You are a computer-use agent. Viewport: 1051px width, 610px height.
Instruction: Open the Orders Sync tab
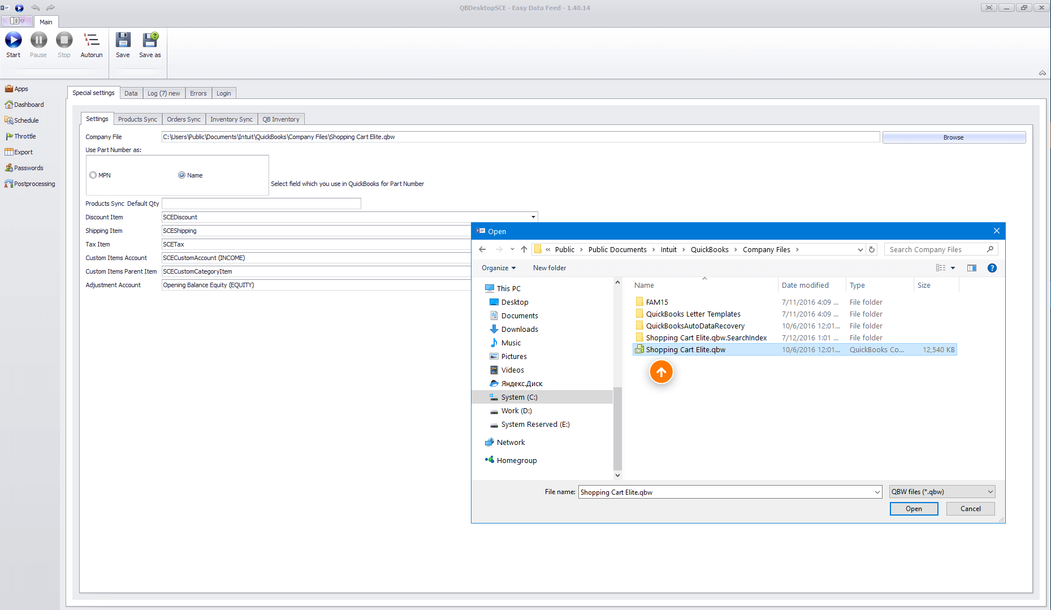(x=184, y=119)
